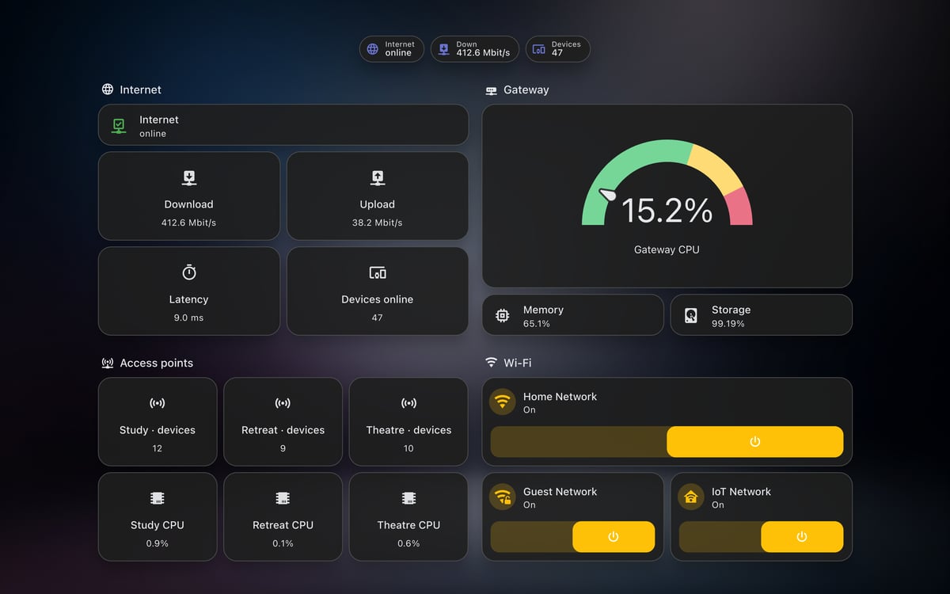The height and width of the screenshot is (594, 950).
Task: Click the Home Network wifi icon
Action: coord(503,402)
